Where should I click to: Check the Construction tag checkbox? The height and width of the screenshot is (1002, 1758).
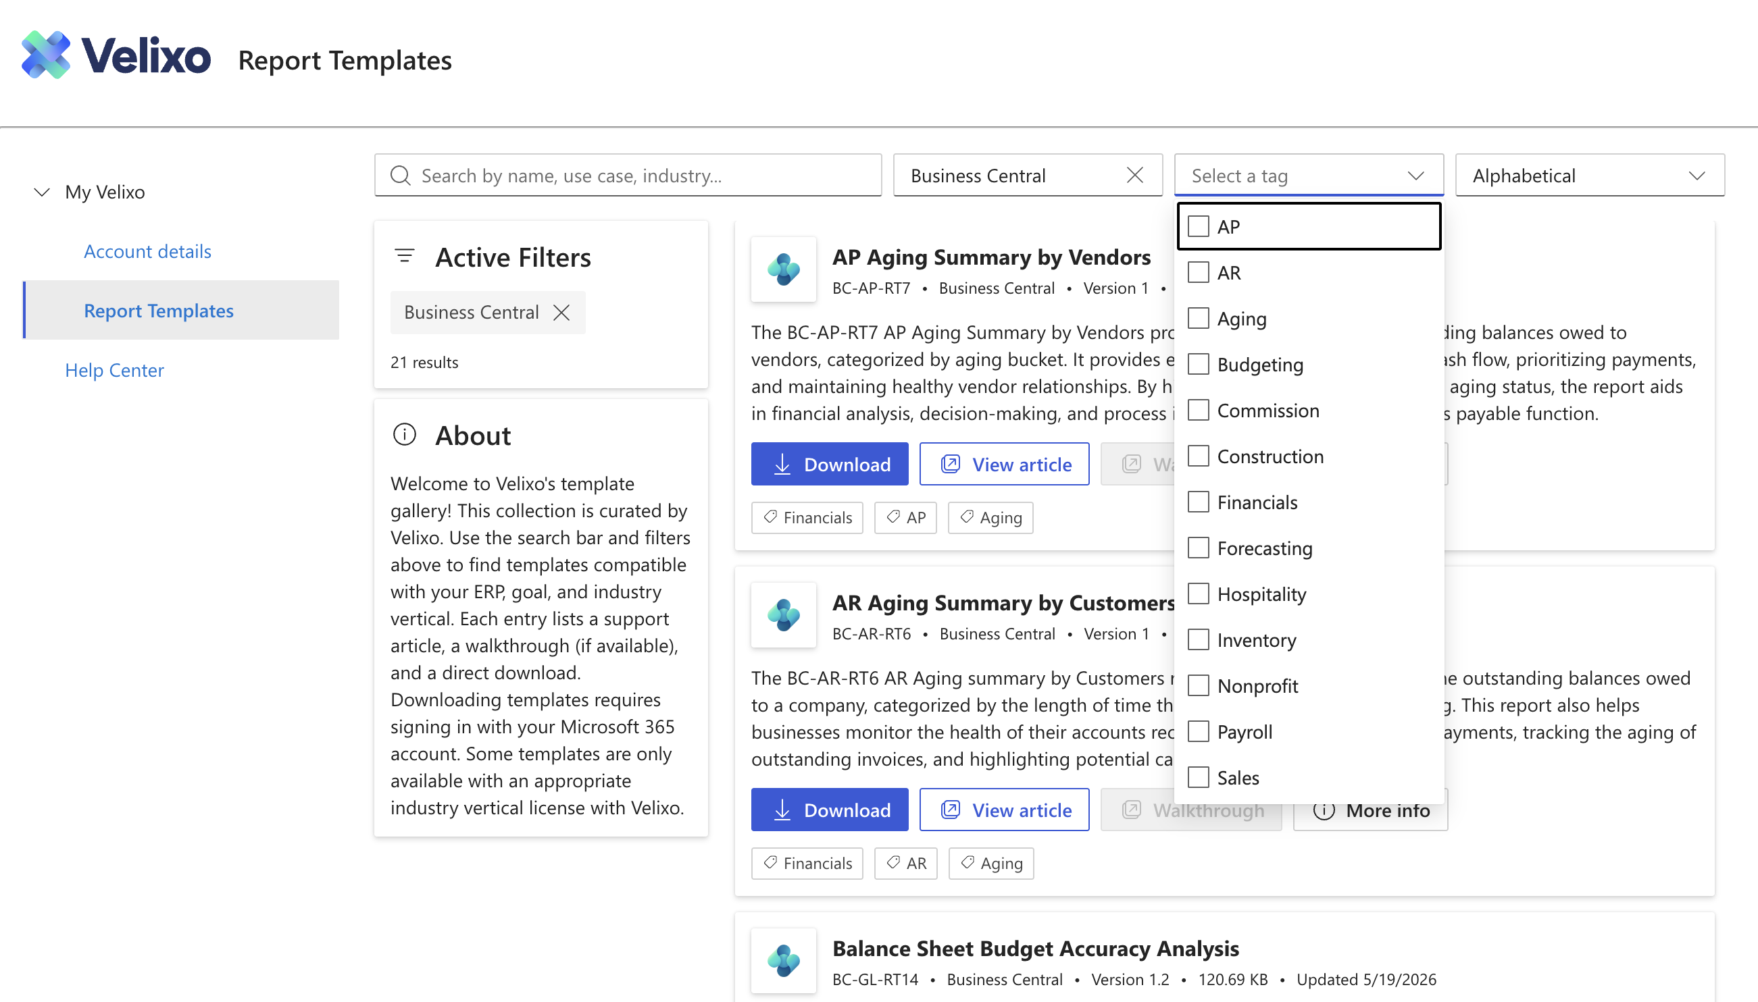click(x=1198, y=456)
